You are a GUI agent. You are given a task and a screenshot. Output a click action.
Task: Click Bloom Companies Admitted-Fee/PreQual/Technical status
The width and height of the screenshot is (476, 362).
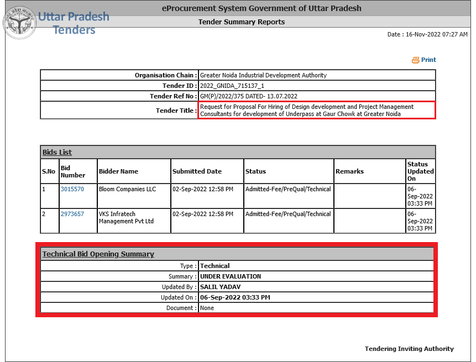(x=288, y=189)
